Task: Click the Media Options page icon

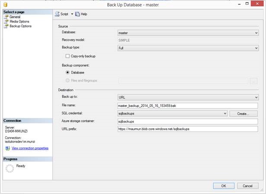Action: tap(6, 22)
